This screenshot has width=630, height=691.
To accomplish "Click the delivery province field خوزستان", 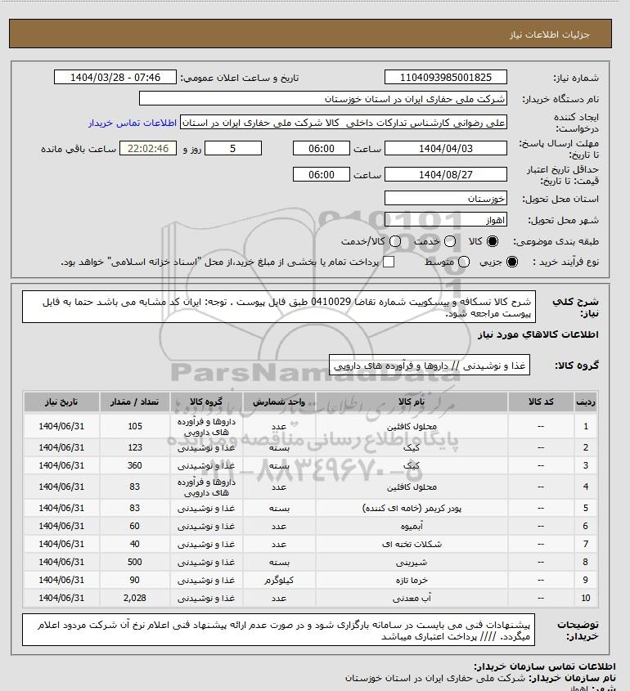I will [446, 199].
